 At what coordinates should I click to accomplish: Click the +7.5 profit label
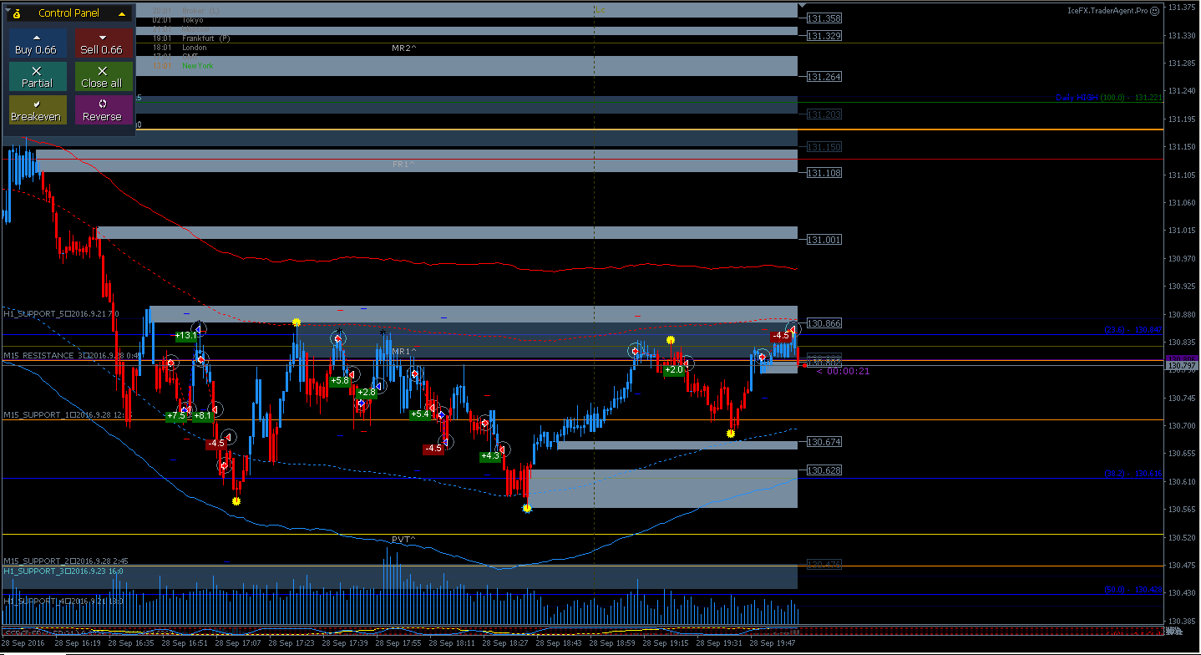(176, 416)
